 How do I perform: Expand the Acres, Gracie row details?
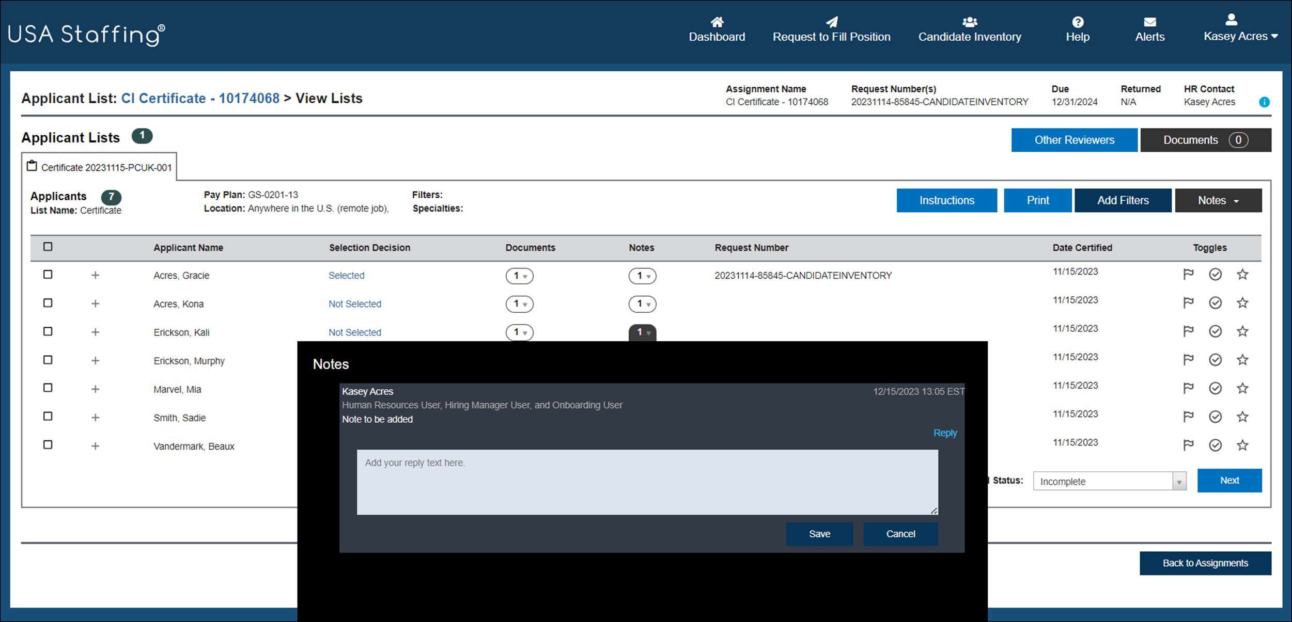(95, 275)
